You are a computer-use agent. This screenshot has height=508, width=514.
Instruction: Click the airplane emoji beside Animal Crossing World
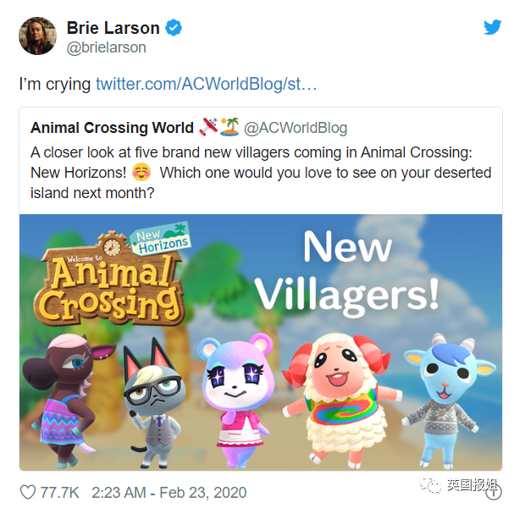coord(208,127)
